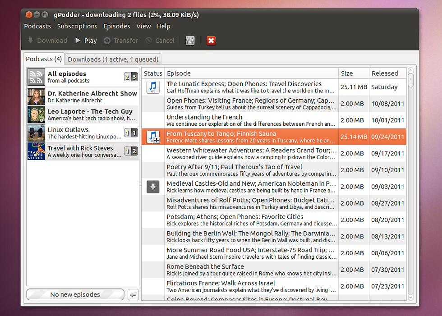Click the Download toolbar button

pyautogui.click(x=47, y=41)
